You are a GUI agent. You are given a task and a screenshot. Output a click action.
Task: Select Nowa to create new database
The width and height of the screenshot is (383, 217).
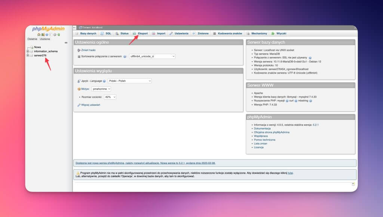coord(37,47)
